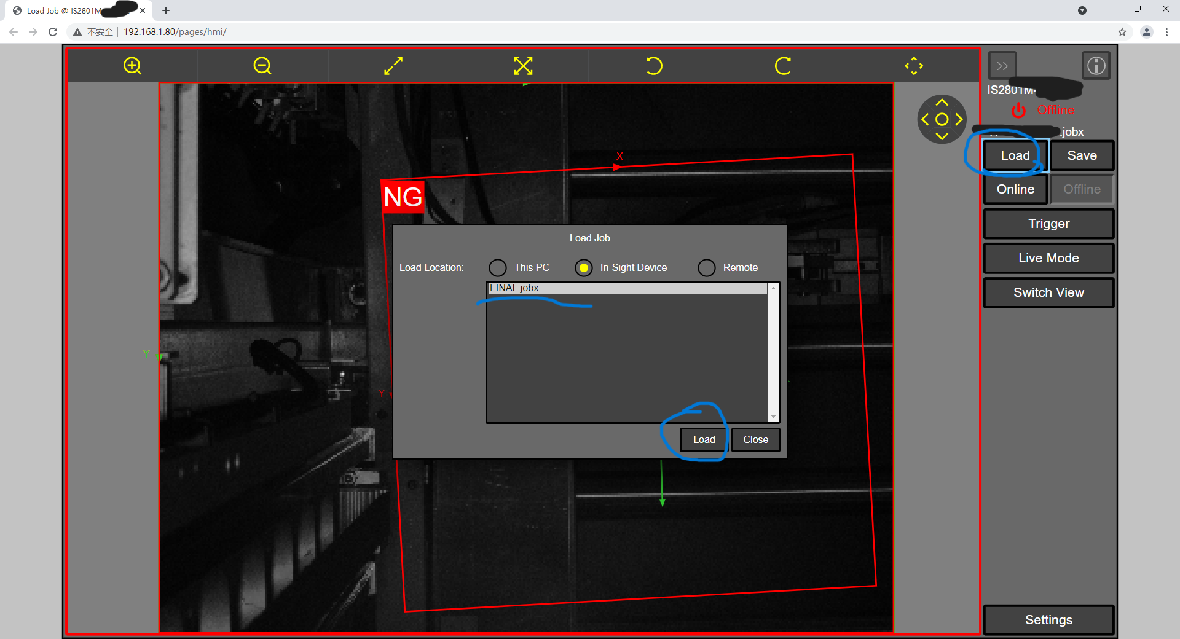Close the Load Job dialog

pos(756,440)
